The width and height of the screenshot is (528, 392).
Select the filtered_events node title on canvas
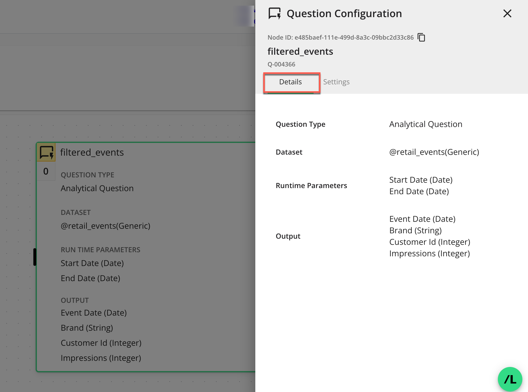92,153
